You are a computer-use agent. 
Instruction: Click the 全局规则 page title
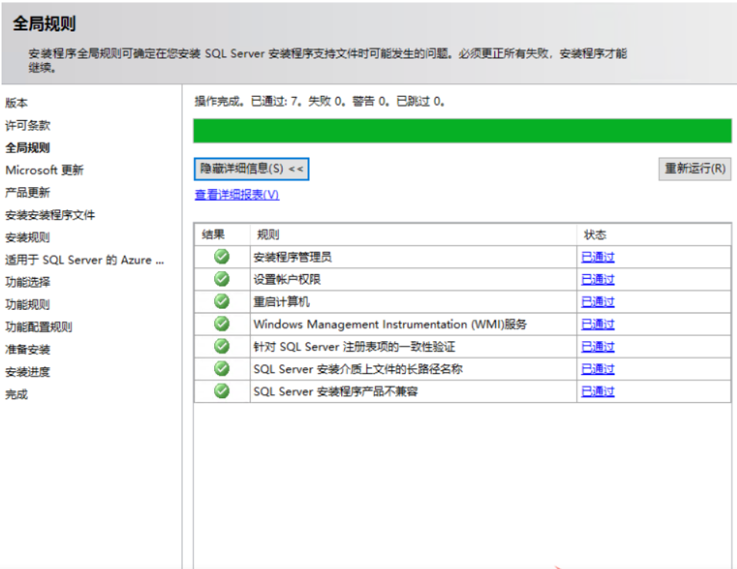44,23
